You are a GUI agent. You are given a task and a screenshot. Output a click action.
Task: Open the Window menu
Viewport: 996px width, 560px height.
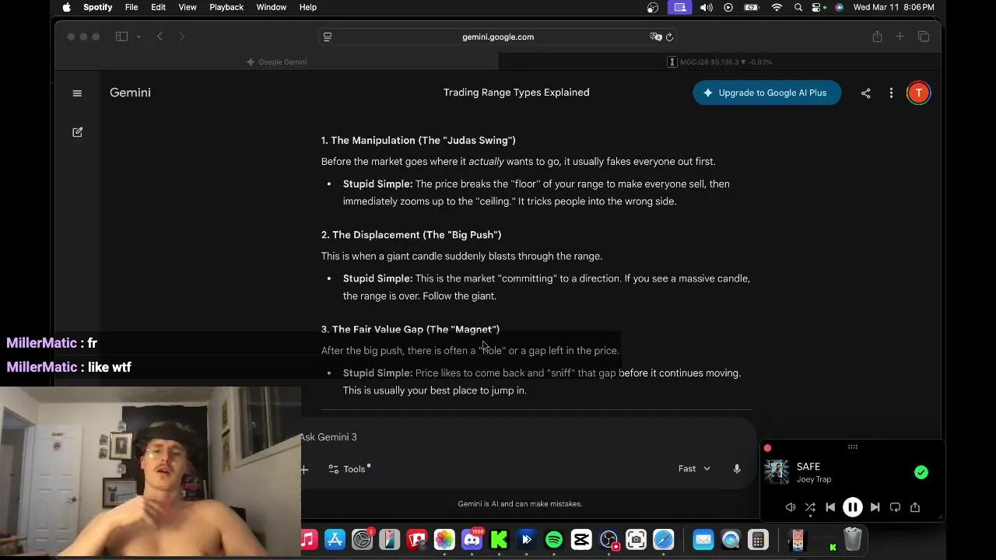[x=272, y=7]
